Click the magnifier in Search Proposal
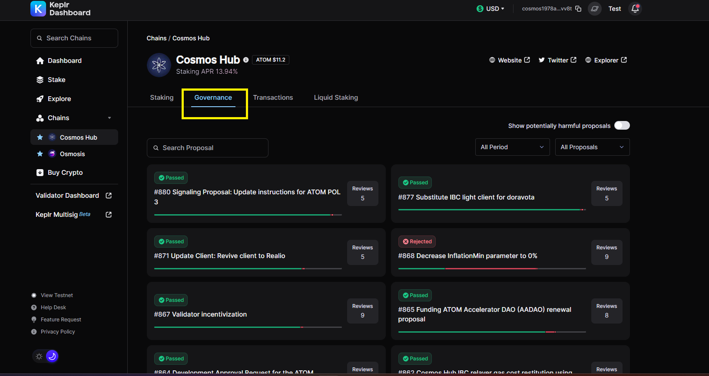The width and height of the screenshot is (709, 376). (x=156, y=148)
